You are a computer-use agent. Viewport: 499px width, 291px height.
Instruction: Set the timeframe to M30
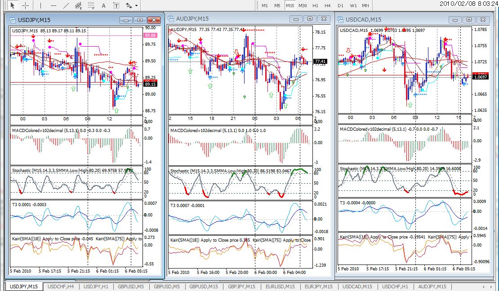pyautogui.click(x=303, y=5)
